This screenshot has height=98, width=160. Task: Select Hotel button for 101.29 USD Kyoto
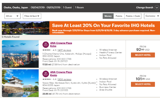[143, 84]
